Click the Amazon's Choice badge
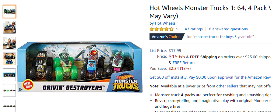Screen dimensions: 271x112 coord(166,37)
